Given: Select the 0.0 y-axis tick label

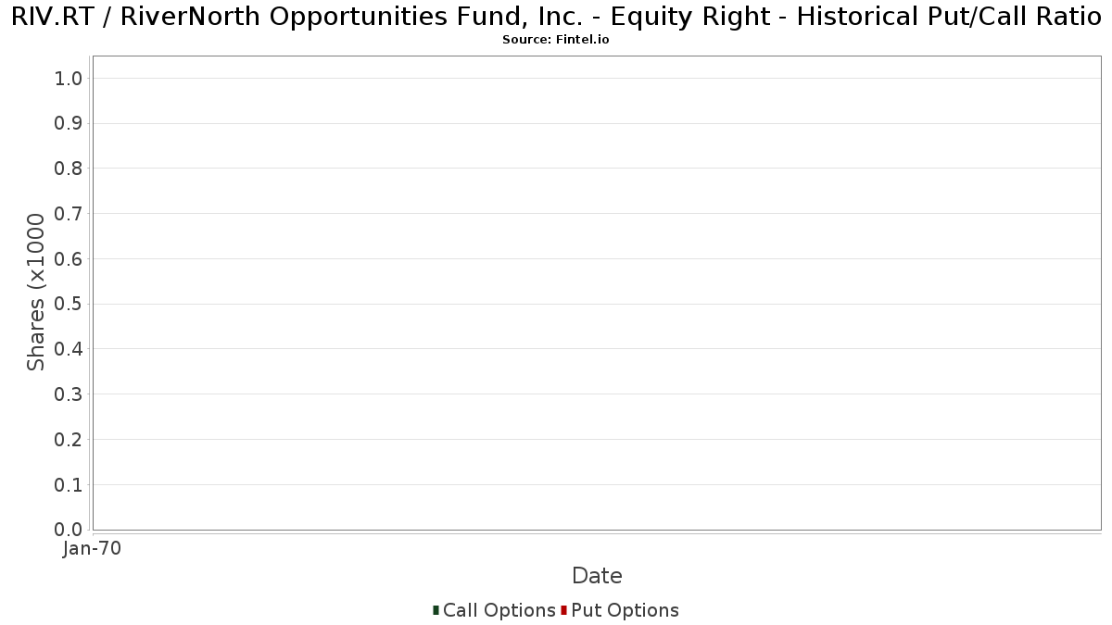Looking at the screenshot, I should 69,530.
